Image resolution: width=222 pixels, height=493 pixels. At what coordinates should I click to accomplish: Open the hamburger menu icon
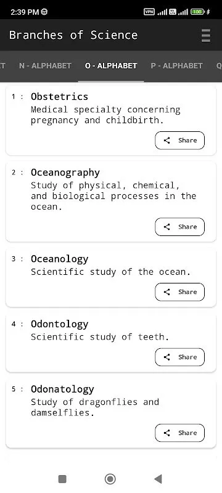coord(205,35)
